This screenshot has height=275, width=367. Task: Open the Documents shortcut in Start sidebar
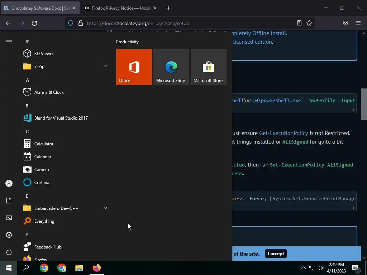tap(9, 201)
